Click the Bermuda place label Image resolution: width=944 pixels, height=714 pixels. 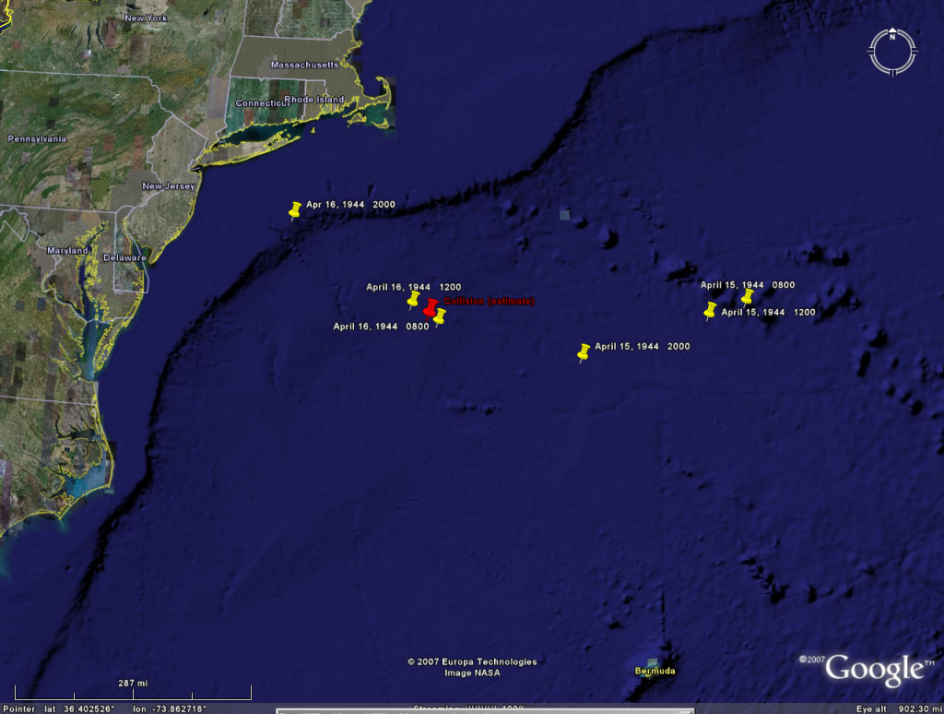coord(655,672)
